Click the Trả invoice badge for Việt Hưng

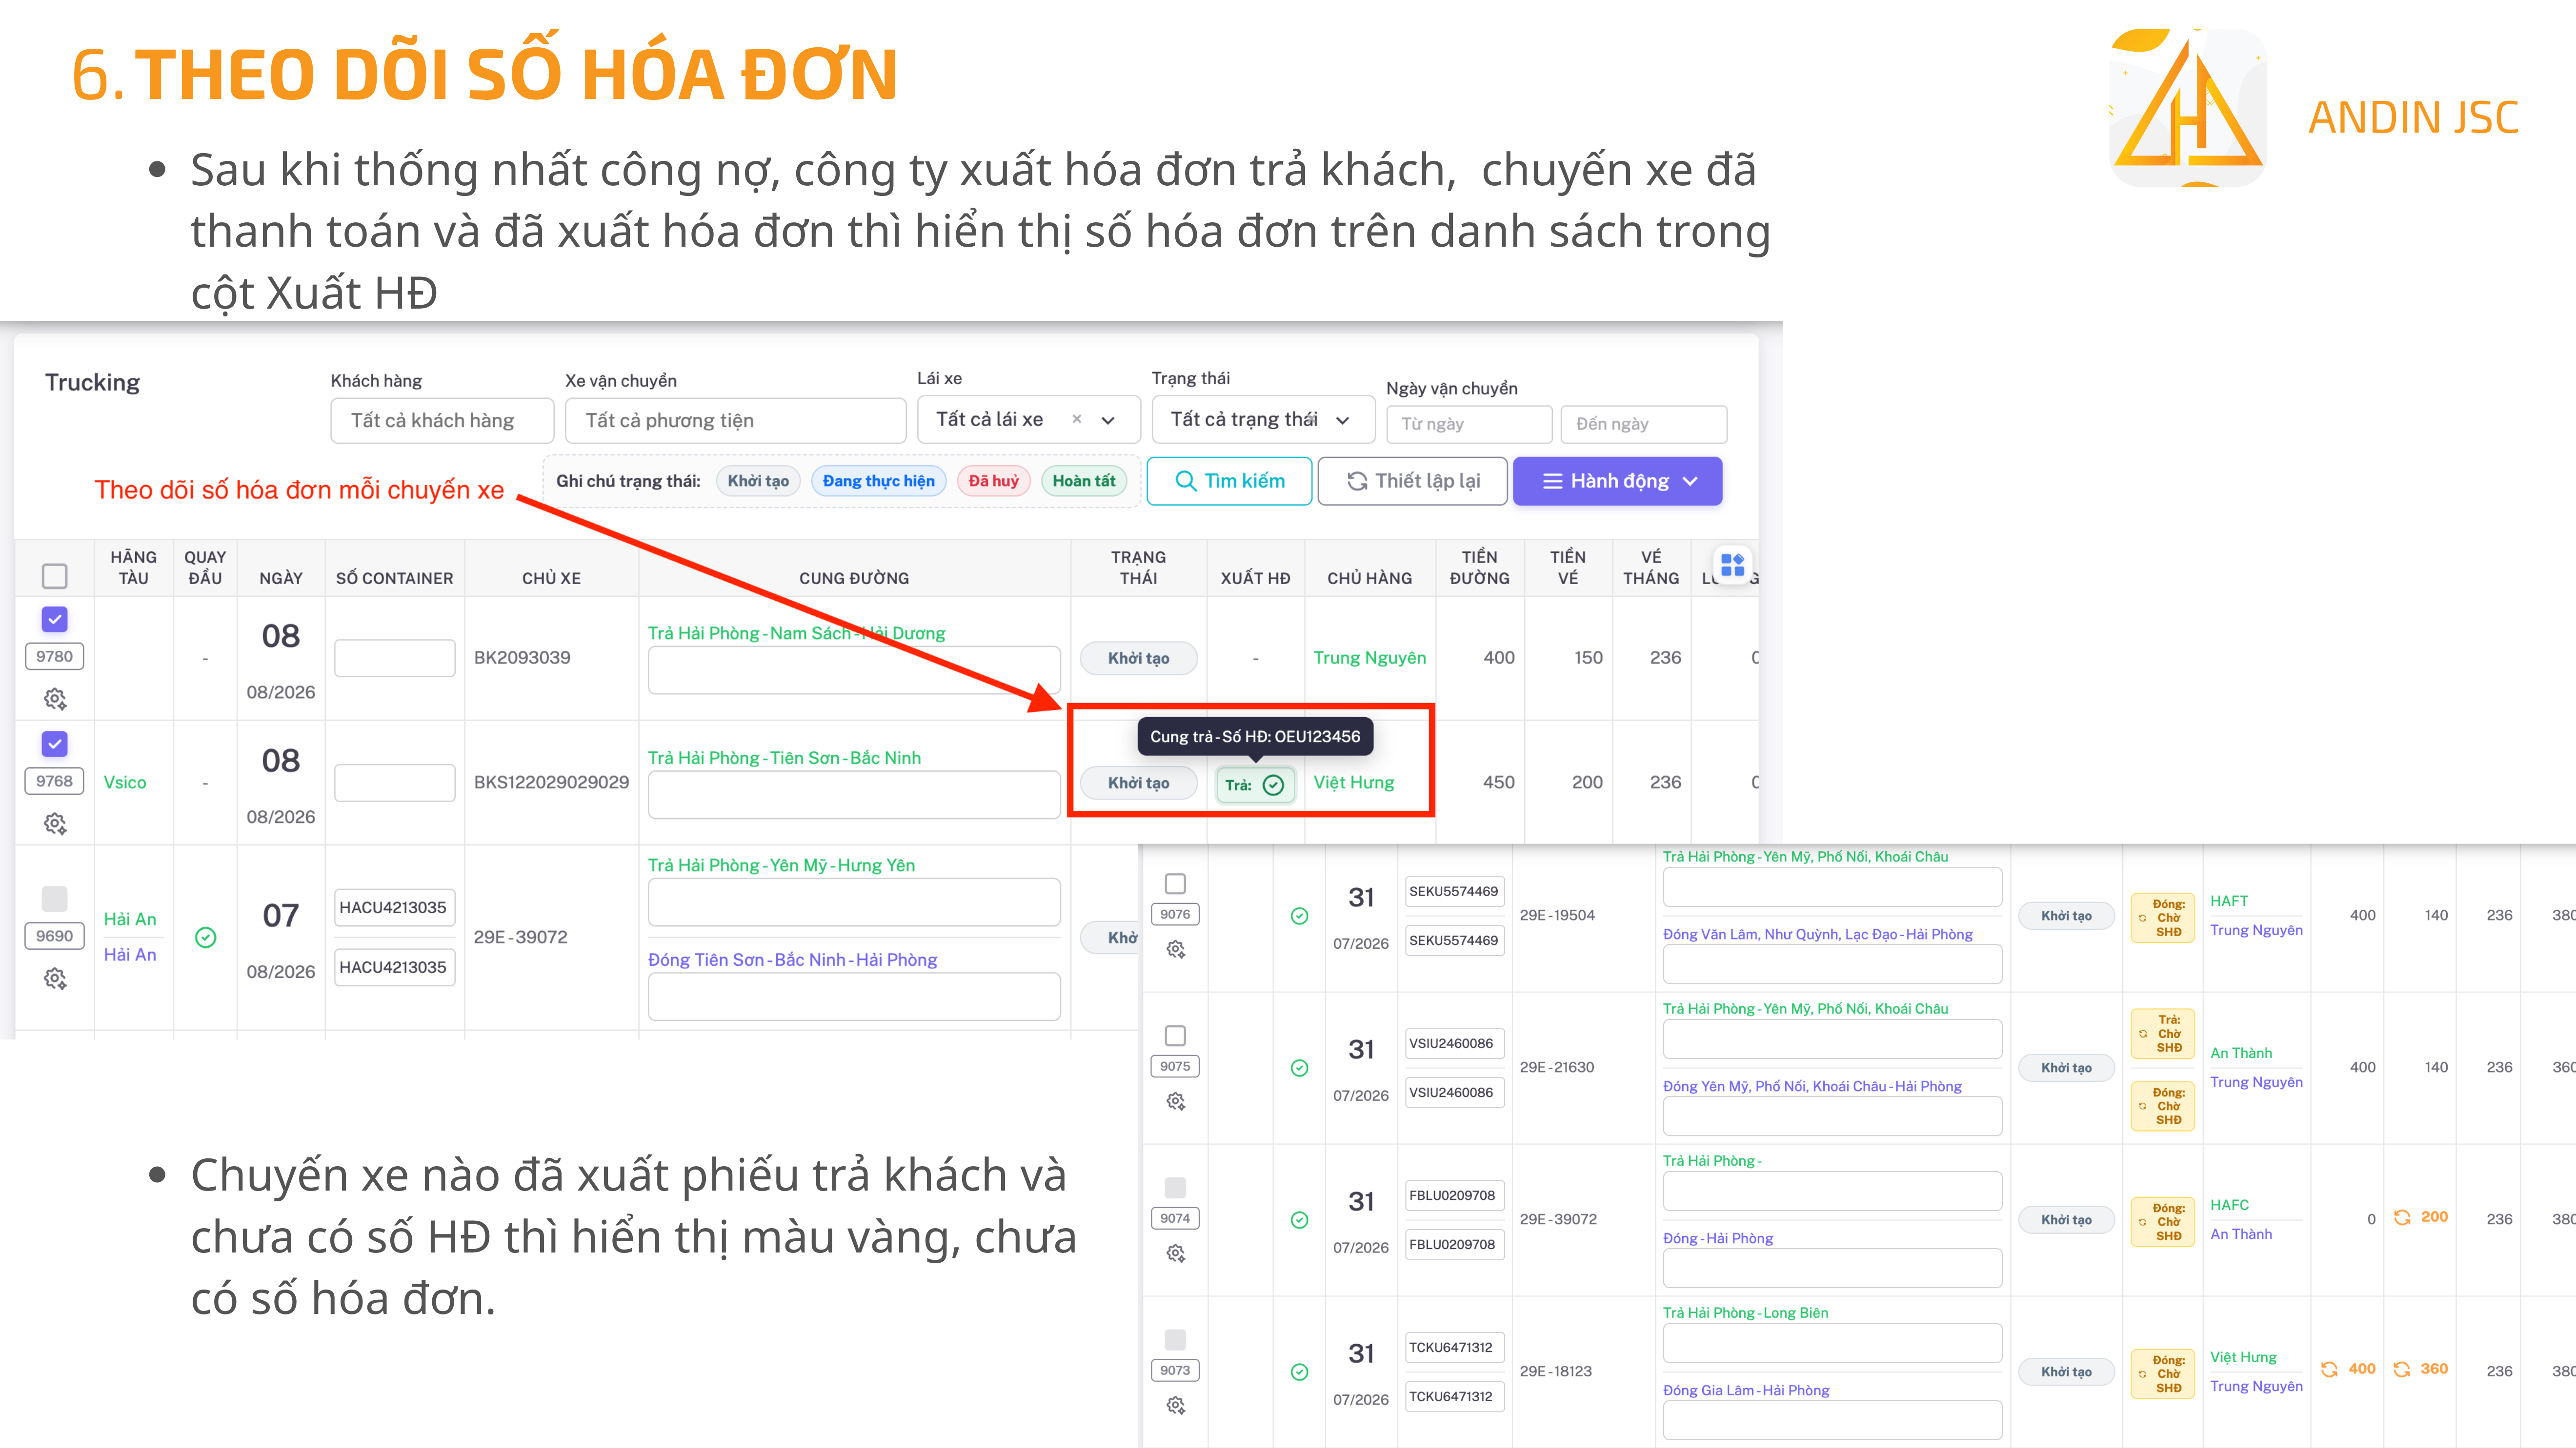[x=1255, y=784]
